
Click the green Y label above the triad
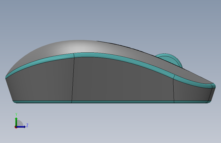[16, 114]
